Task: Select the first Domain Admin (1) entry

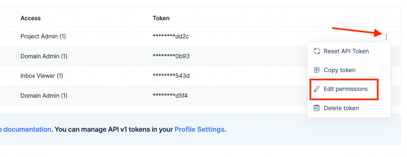Action: (44, 56)
